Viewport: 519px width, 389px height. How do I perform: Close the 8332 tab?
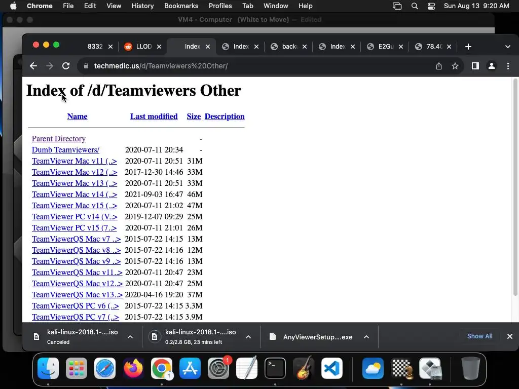110,47
